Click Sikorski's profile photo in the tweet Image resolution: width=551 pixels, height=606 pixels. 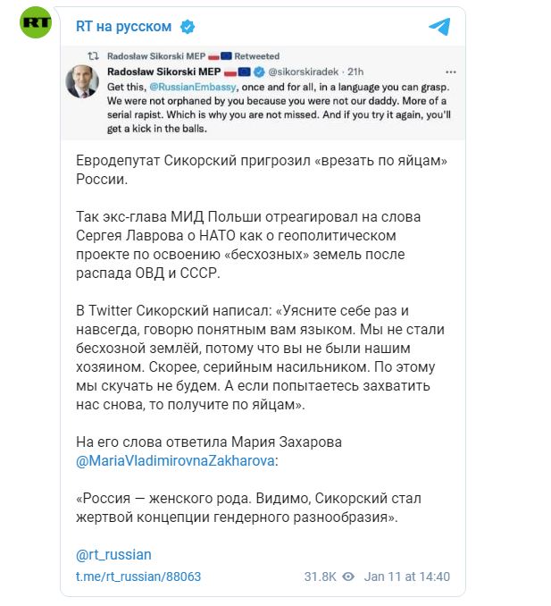click(82, 81)
